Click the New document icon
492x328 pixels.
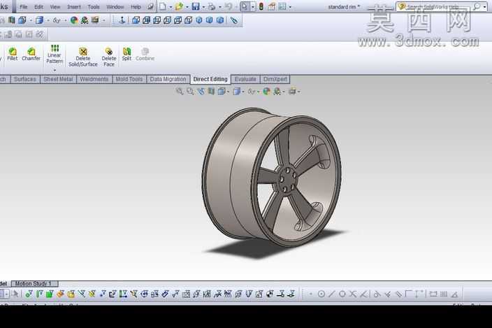pos(163,6)
